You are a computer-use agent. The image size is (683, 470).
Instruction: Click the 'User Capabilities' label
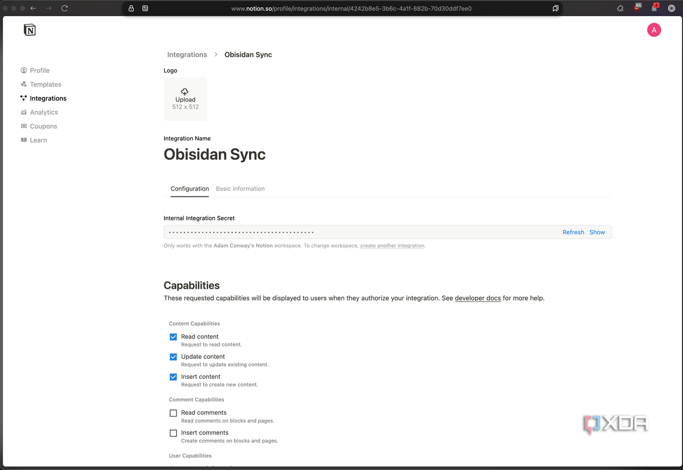191,456
